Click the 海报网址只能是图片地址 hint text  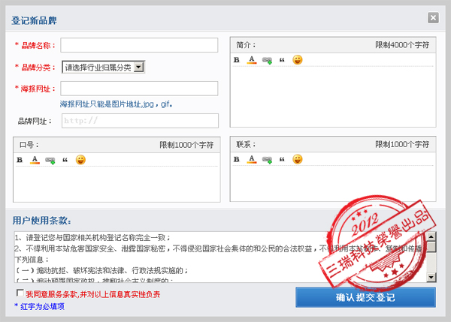pos(117,104)
